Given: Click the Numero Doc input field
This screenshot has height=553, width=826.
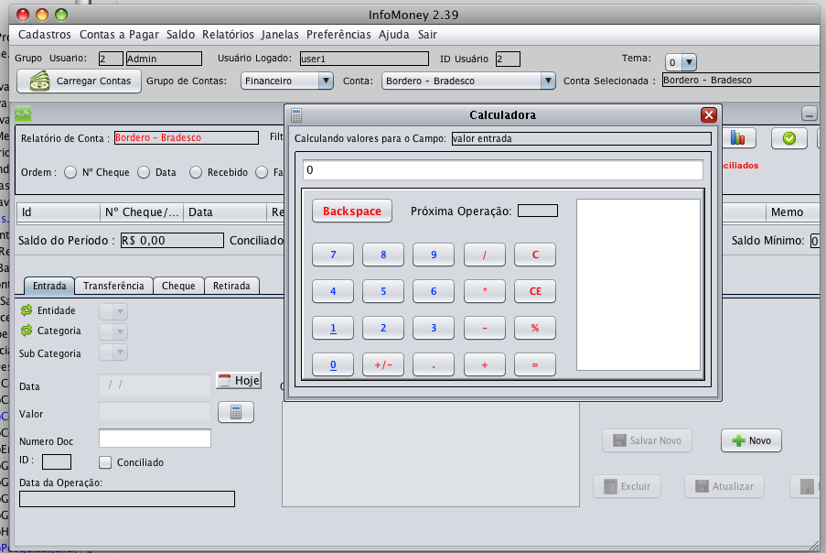Looking at the screenshot, I should coord(155,438).
